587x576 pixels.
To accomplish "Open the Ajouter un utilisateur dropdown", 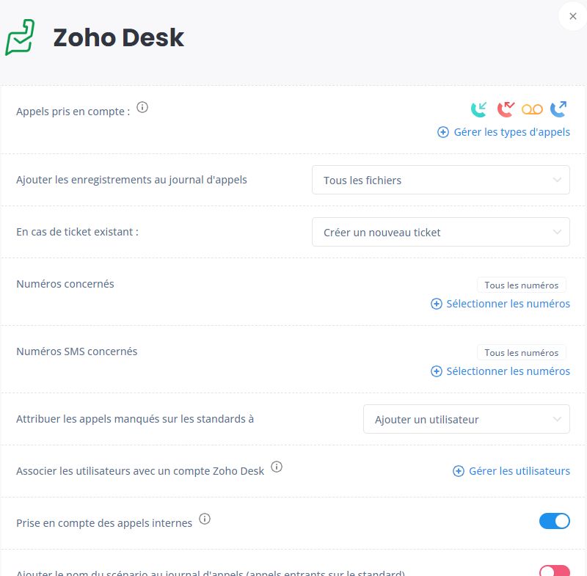I will tap(467, 419).
